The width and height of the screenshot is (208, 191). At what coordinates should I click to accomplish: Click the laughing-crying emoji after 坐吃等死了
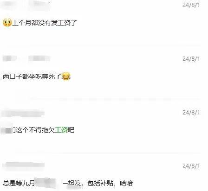66,76
